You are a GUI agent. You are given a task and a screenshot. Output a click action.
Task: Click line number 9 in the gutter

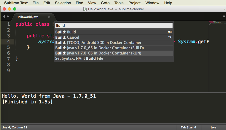pyautogui.click(x=8, y=71)
